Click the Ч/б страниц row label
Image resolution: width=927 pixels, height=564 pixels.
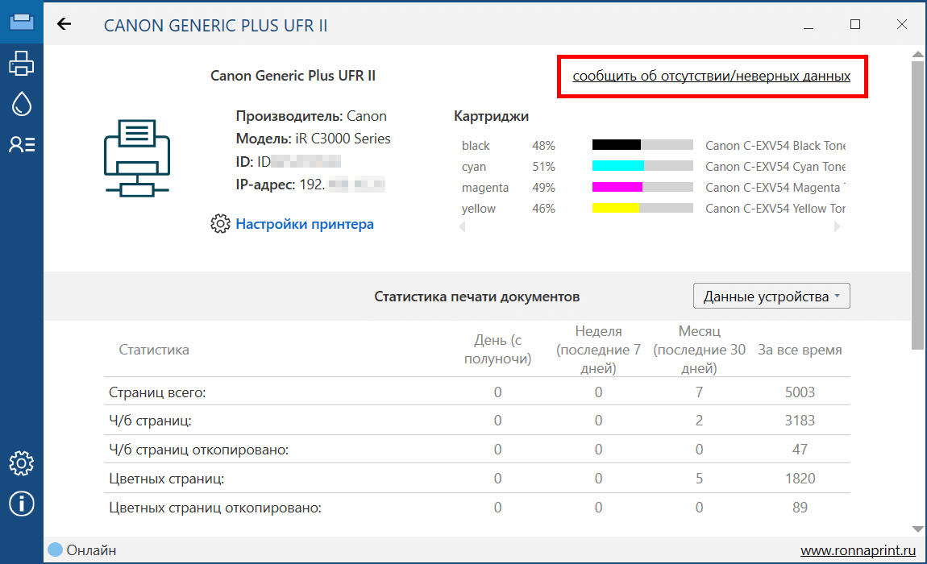tap(150, 421)
